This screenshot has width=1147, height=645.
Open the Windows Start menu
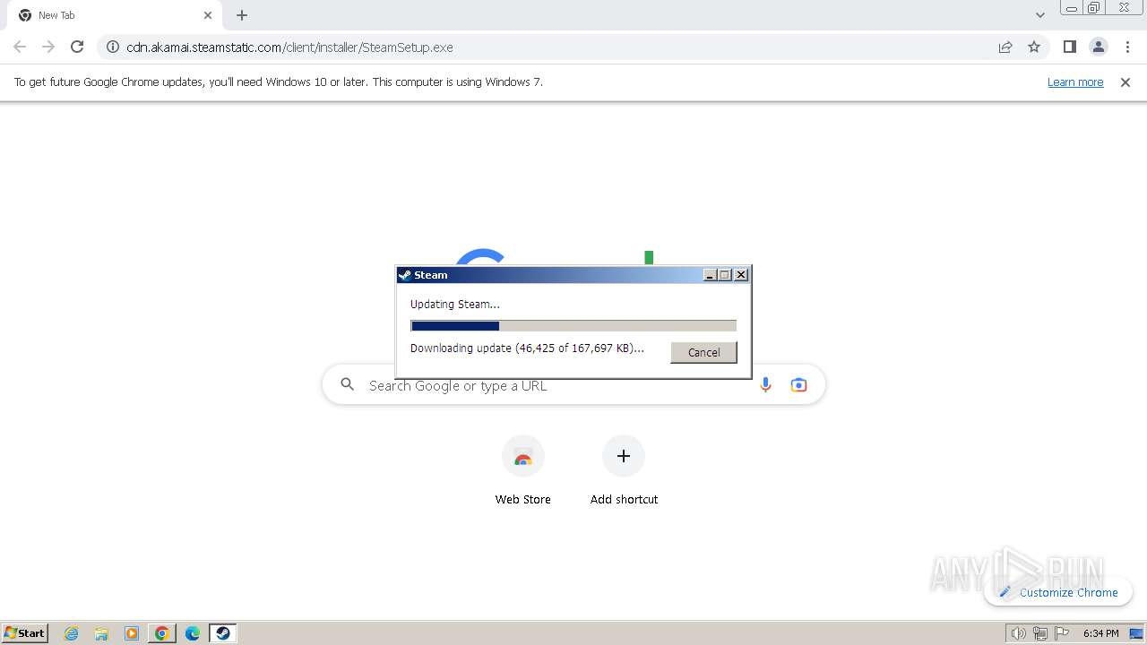click(x=25, y=632)
